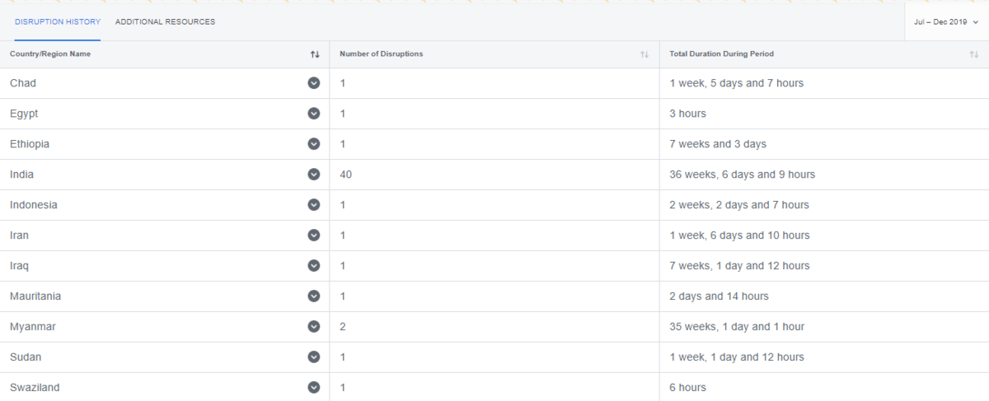Expand the Chad row details
This screenshot has width=989, height=401.
313,83
